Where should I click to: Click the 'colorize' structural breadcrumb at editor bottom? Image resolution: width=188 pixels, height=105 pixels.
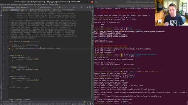click(27, 99)
